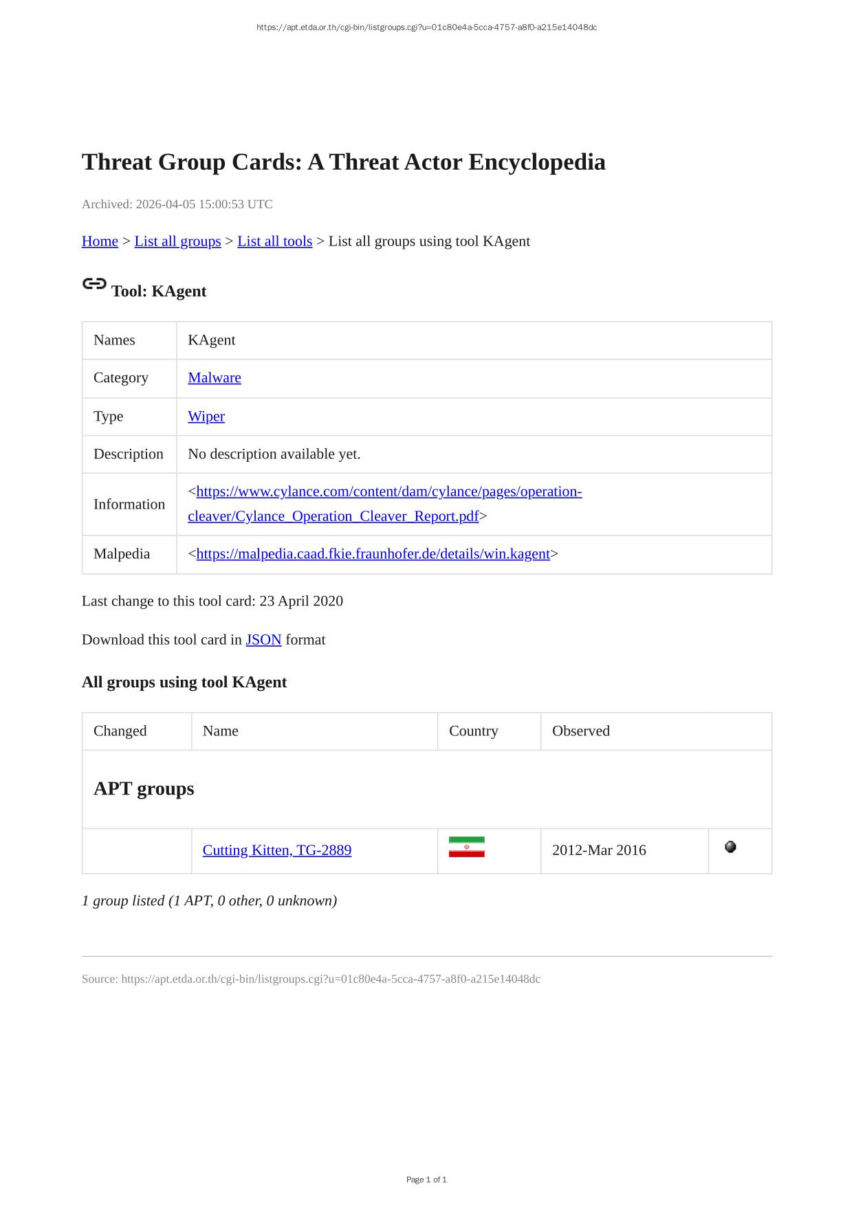Click the chain link icon beside Tool: KAgent
Screen dimensions: 854x1207
pyautogui.click(x=94, y=284)
